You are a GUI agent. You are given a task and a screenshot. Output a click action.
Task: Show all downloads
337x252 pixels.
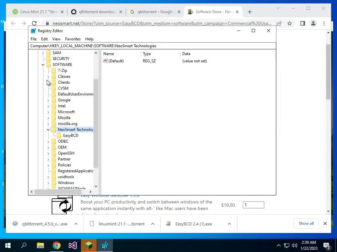pyautogui.click(x=306, y=223)
